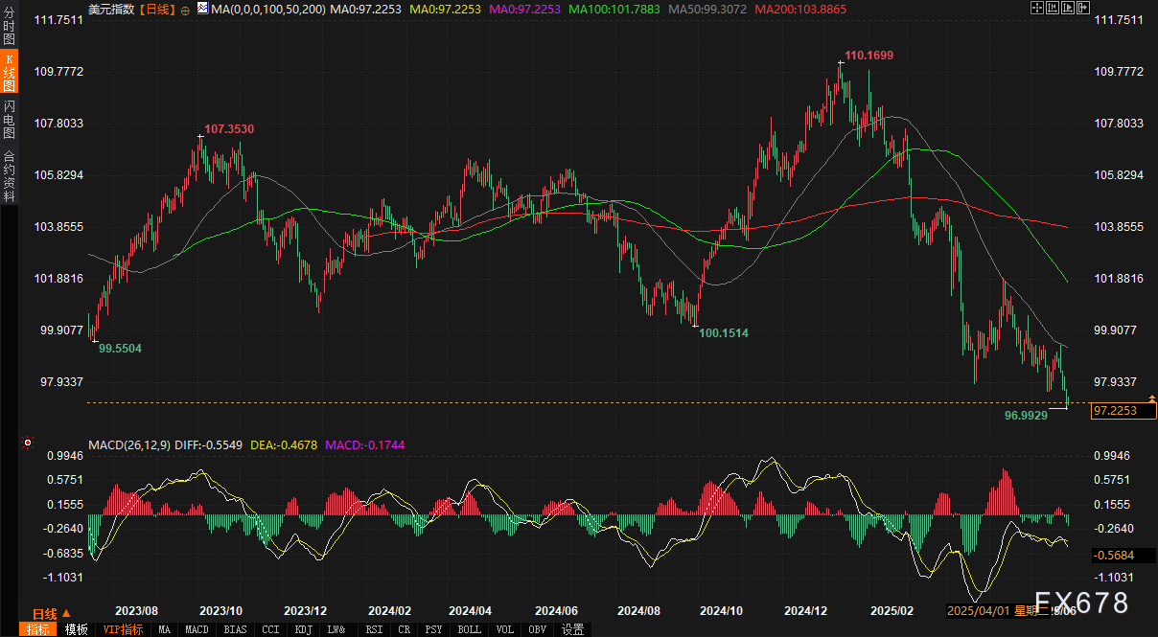Click the 97.2253 current price label
Image resolution: width=1158 pixels, height=637 pixels.
(1123, 411)
